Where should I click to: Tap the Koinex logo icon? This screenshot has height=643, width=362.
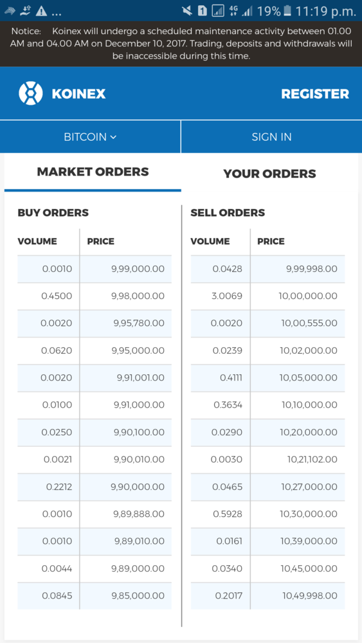point(31,93)
